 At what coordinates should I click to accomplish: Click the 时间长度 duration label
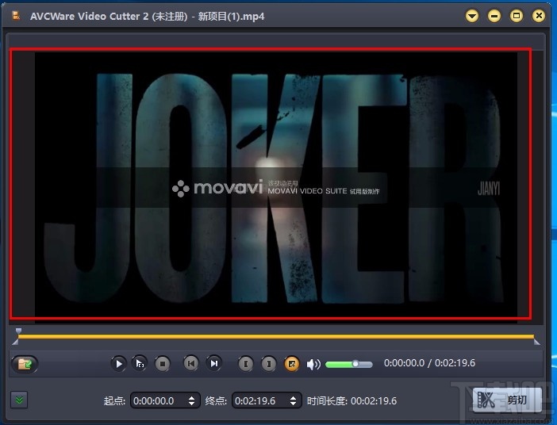pos(327,401)
